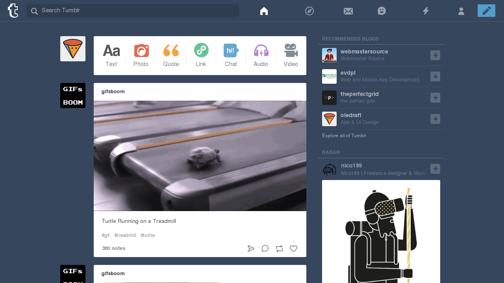Follow oledraft with plus button
The height and width of the screenshot is (283, 504).
tap(435, 119)
